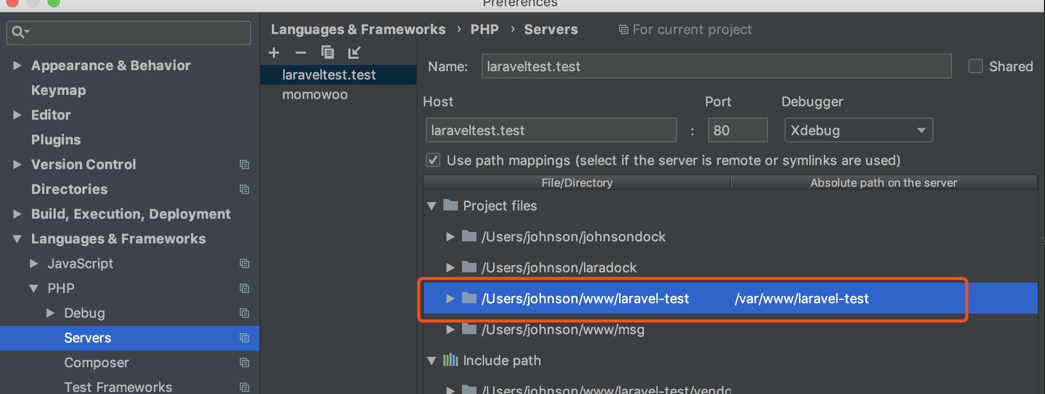Click the copy server icon
Viewport: 1045px width, 394px height.
328,53
